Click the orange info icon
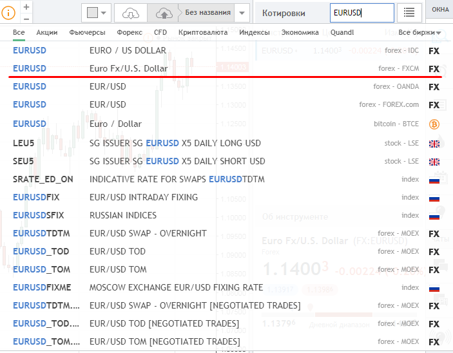This screenshot has width=453, height=353. 8,13
